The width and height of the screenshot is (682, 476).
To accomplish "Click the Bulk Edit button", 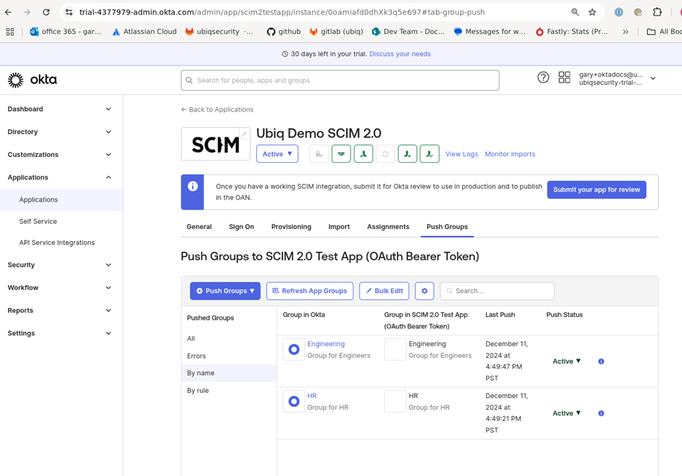I will [384, 291].
